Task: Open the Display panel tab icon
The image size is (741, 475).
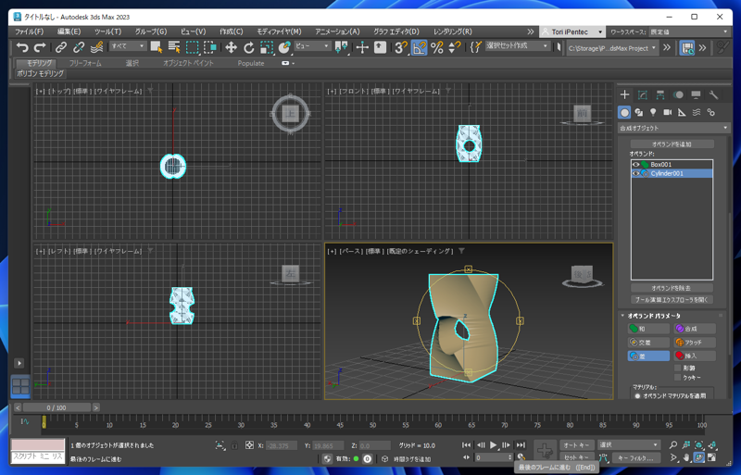Action: 696,95
